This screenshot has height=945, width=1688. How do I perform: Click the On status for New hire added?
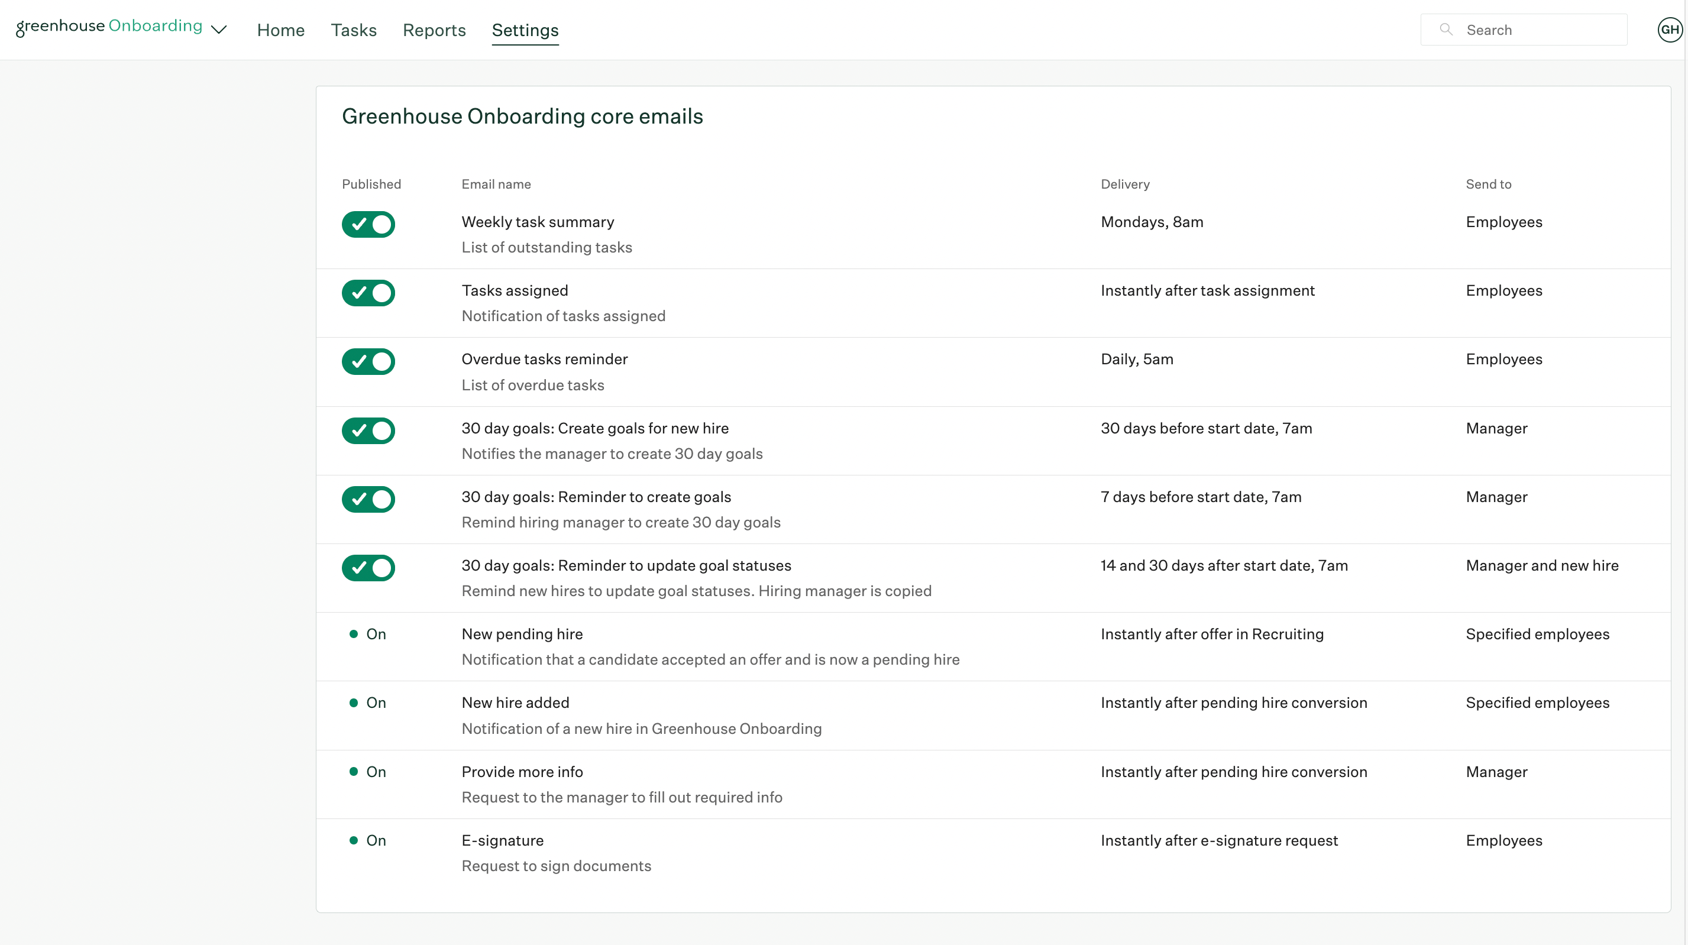pyautogui.click(x=368, y=703)
